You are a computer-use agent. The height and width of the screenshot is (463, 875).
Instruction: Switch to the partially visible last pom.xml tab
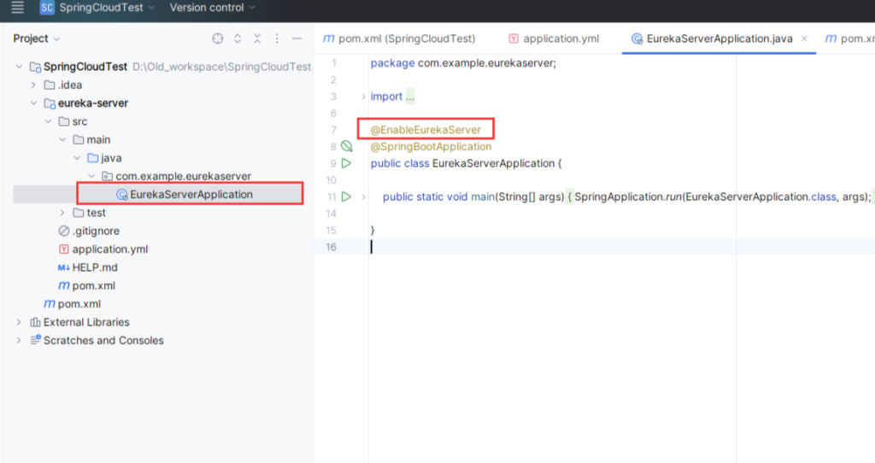(x=849, y=38)
